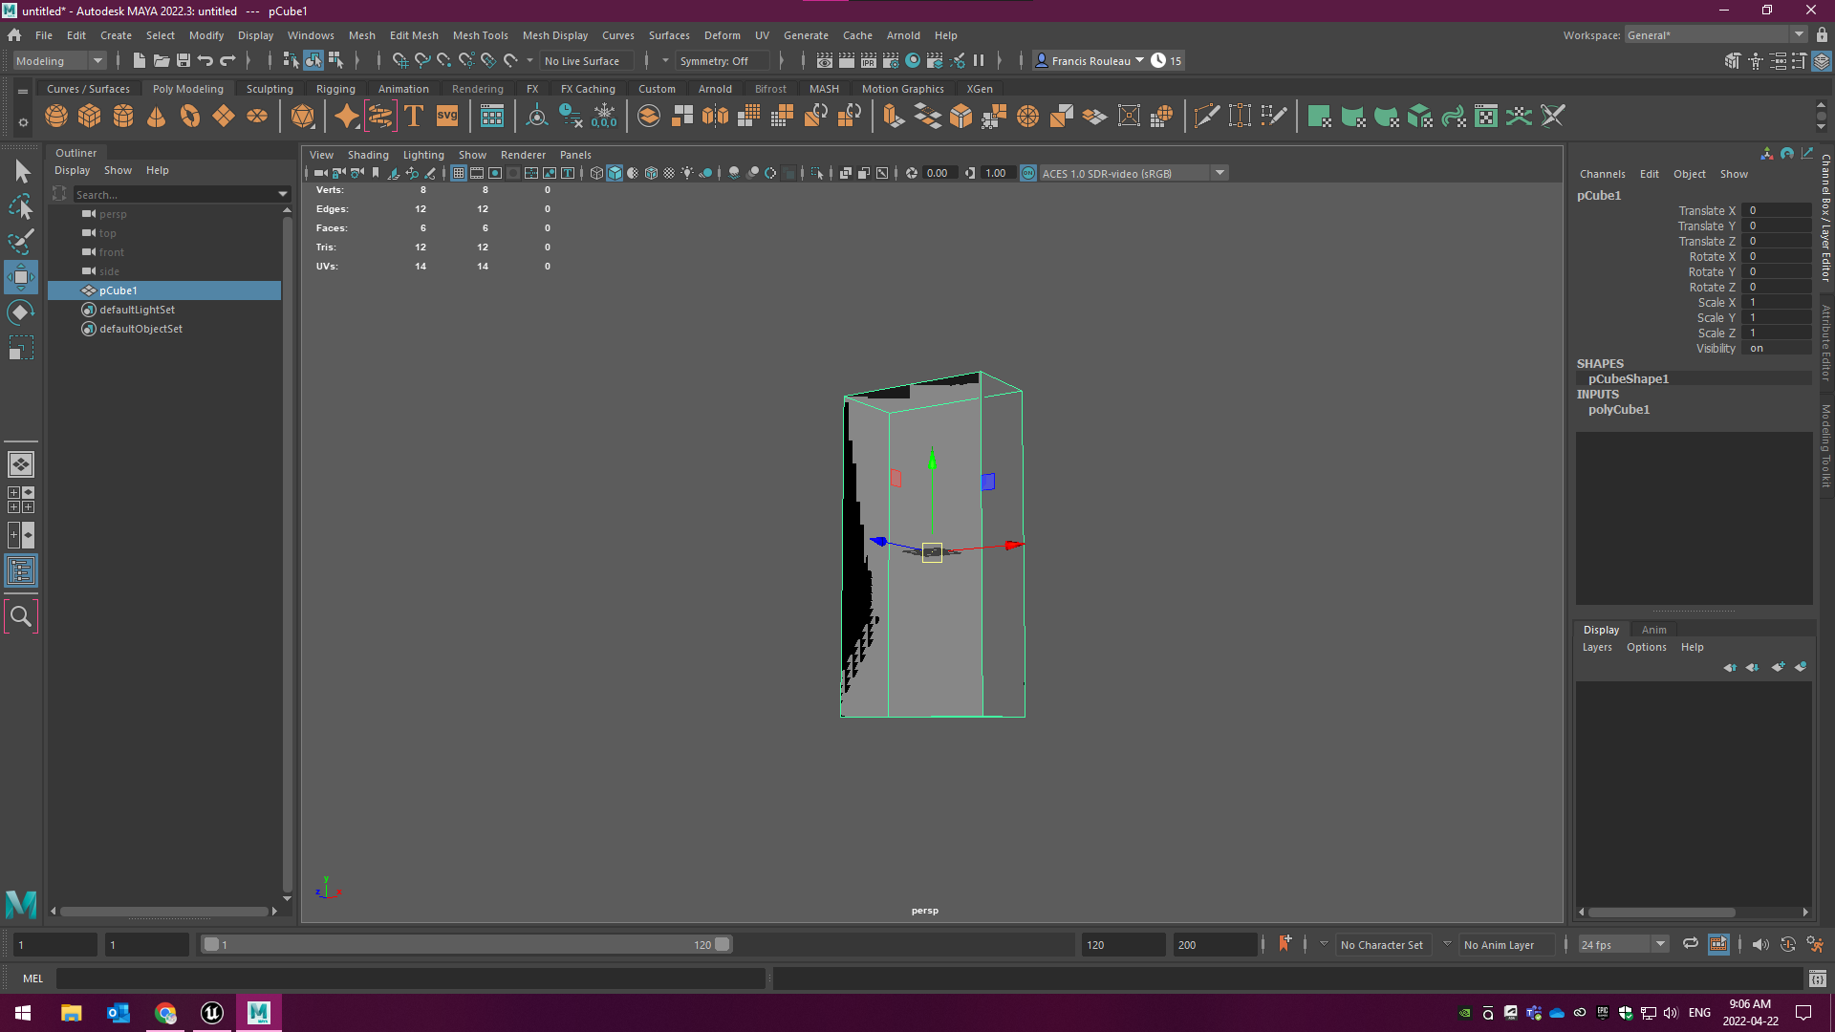Select the Lasso tool in toolbox

coord(21,206)
